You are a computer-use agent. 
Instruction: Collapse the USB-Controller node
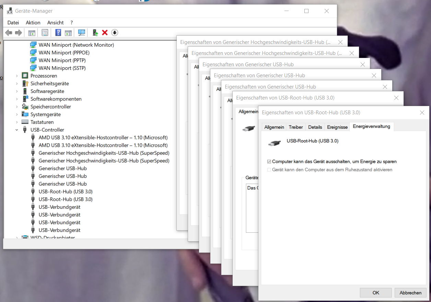tap(17, 130)
